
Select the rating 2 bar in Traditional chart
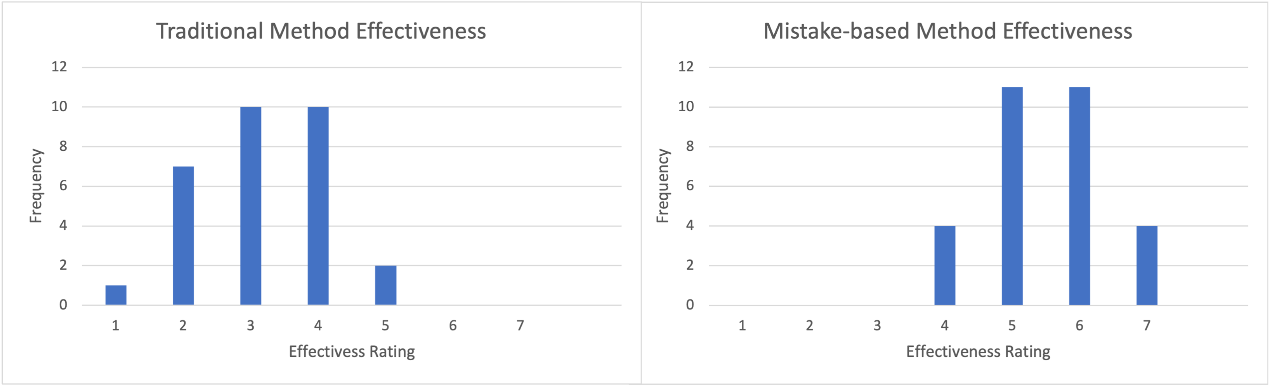coord(183,236)
